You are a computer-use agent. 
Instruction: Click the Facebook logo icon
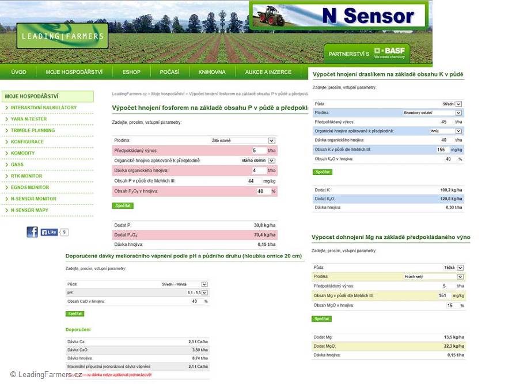tap(32, 232)
